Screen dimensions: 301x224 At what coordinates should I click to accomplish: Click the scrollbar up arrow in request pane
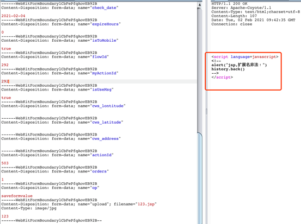click(200, 4)
